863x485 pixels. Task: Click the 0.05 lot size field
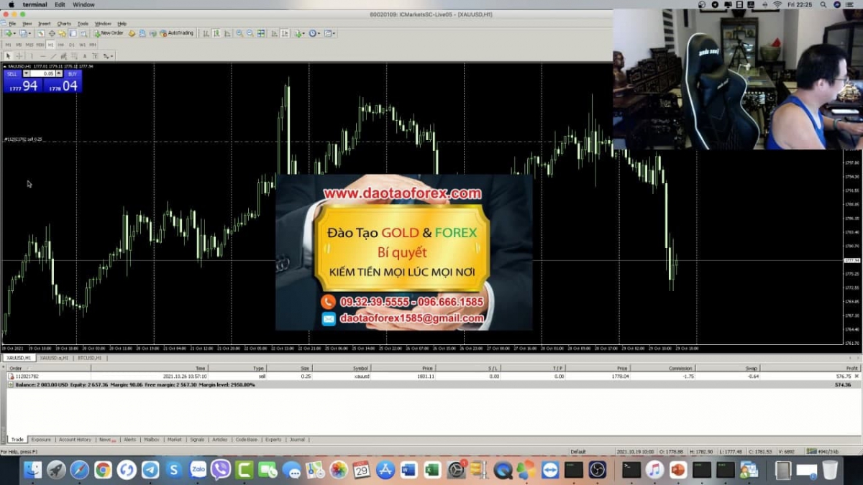click(43, 73)
